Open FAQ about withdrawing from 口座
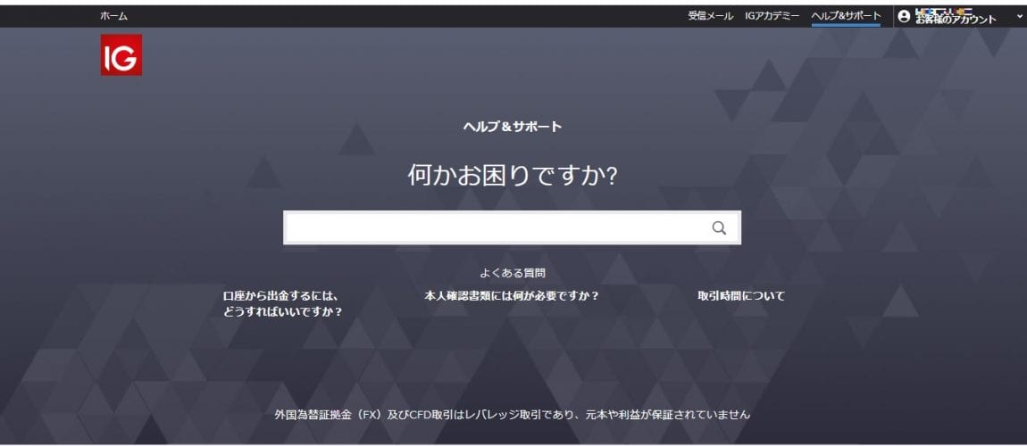The height and width of the screenshot is (446, 1027). [281, 296]
